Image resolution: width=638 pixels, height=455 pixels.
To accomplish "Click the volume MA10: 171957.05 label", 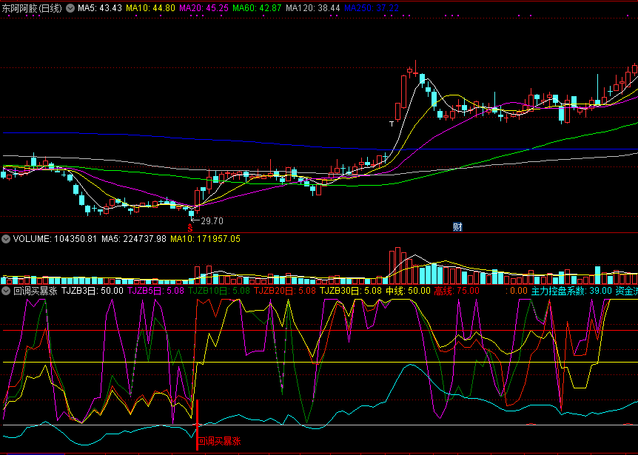I will [206, 239].
